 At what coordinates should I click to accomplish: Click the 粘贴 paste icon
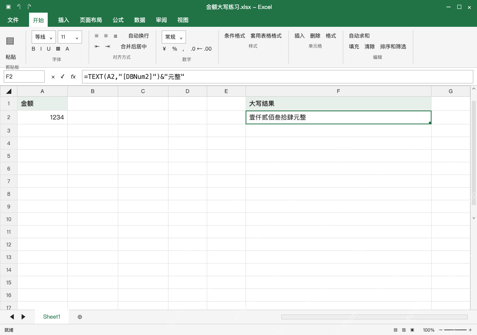pos(10,41)
